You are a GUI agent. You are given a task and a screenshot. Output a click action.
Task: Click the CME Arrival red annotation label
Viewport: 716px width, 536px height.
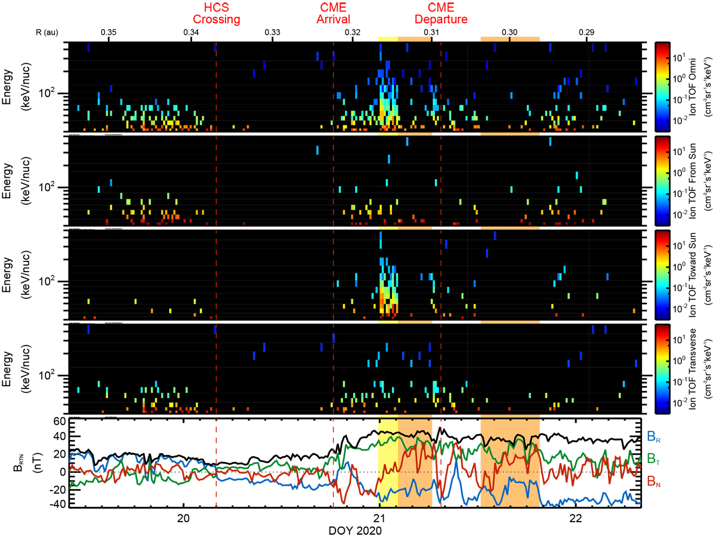tap(333, 13)
